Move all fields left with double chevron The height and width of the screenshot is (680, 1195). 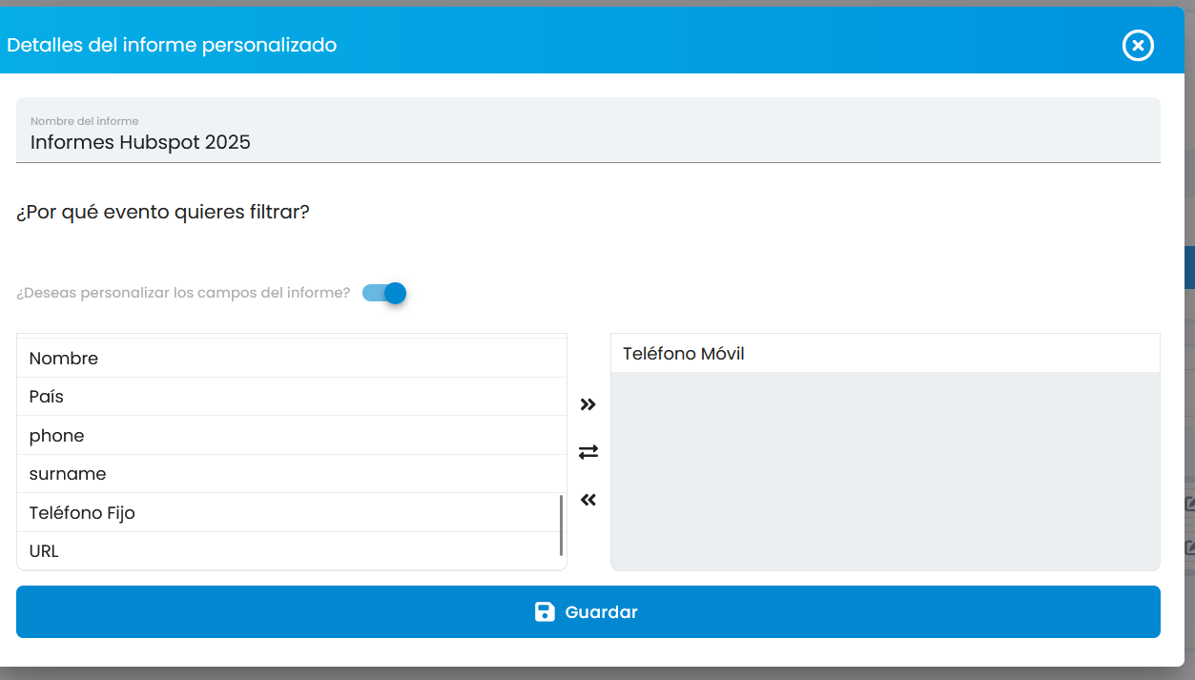[x=587, y=500]
